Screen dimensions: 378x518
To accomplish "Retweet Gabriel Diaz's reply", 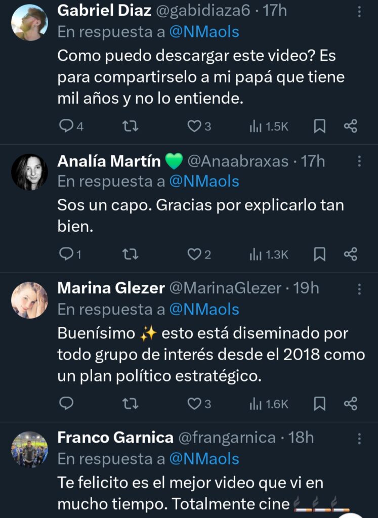I will [x=131, y=126].
